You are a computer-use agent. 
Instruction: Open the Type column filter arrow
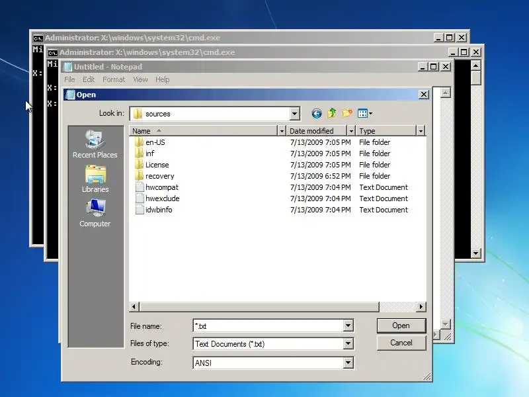[421, 130]
